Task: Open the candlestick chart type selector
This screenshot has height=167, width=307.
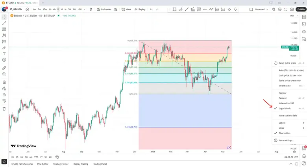Action: tap(91, 9)
